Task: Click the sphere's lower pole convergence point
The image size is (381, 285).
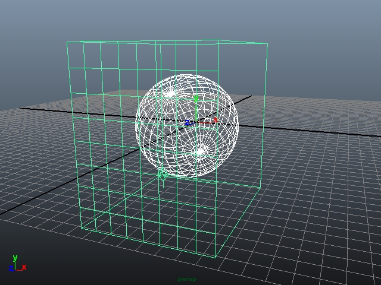Action: 201,152
